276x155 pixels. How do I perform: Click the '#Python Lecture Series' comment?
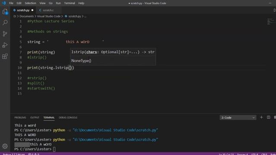coord(51,21)
